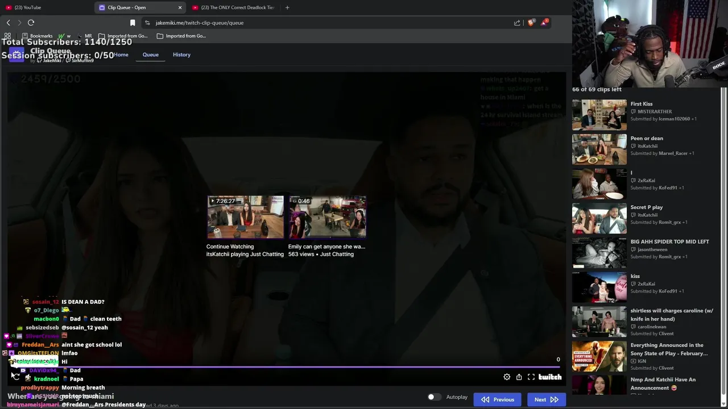Screen dimensions: 728x409
Task: Select the Secret P play clip thumbnail
Action: pyautogui.click(x=599, y=218)
